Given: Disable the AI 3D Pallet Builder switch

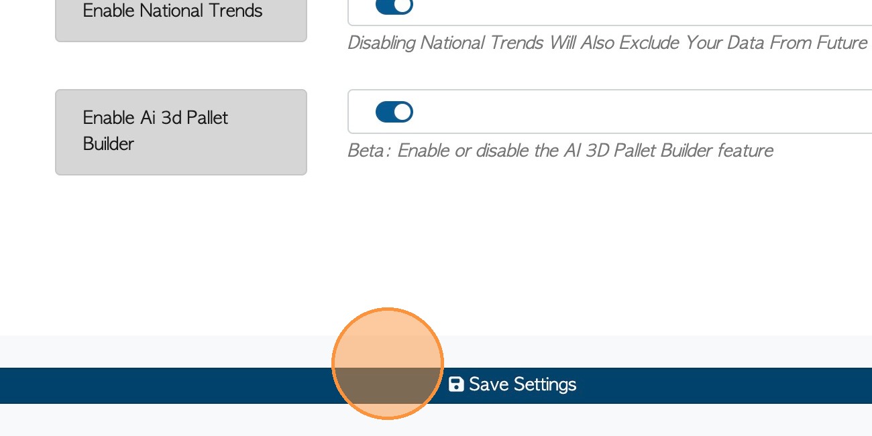Looking at the screenshot, I should (394, 112).
